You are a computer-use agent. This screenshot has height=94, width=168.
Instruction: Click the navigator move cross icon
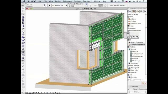pos(128,33)
